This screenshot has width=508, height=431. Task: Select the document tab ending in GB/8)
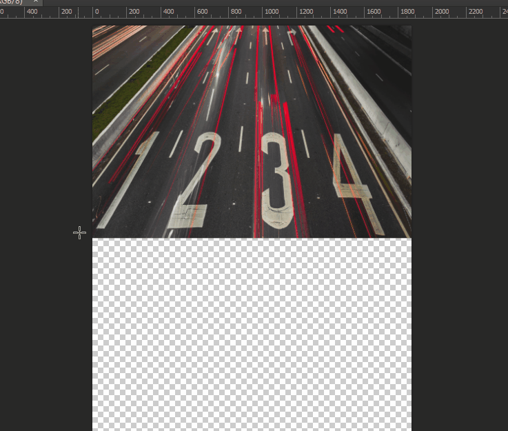click(14, 2)
